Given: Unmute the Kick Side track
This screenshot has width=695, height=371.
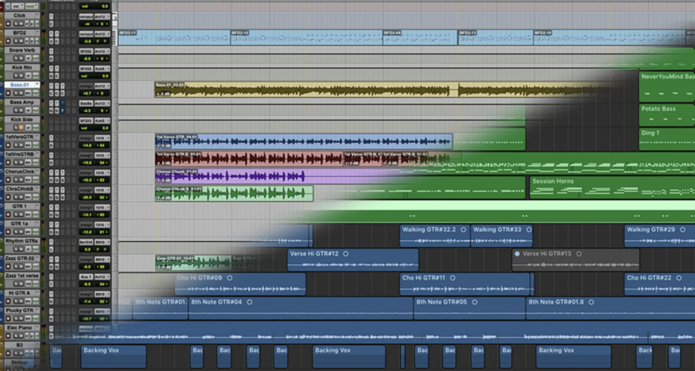Looking at the screenshot, I should tap(21, 128).
